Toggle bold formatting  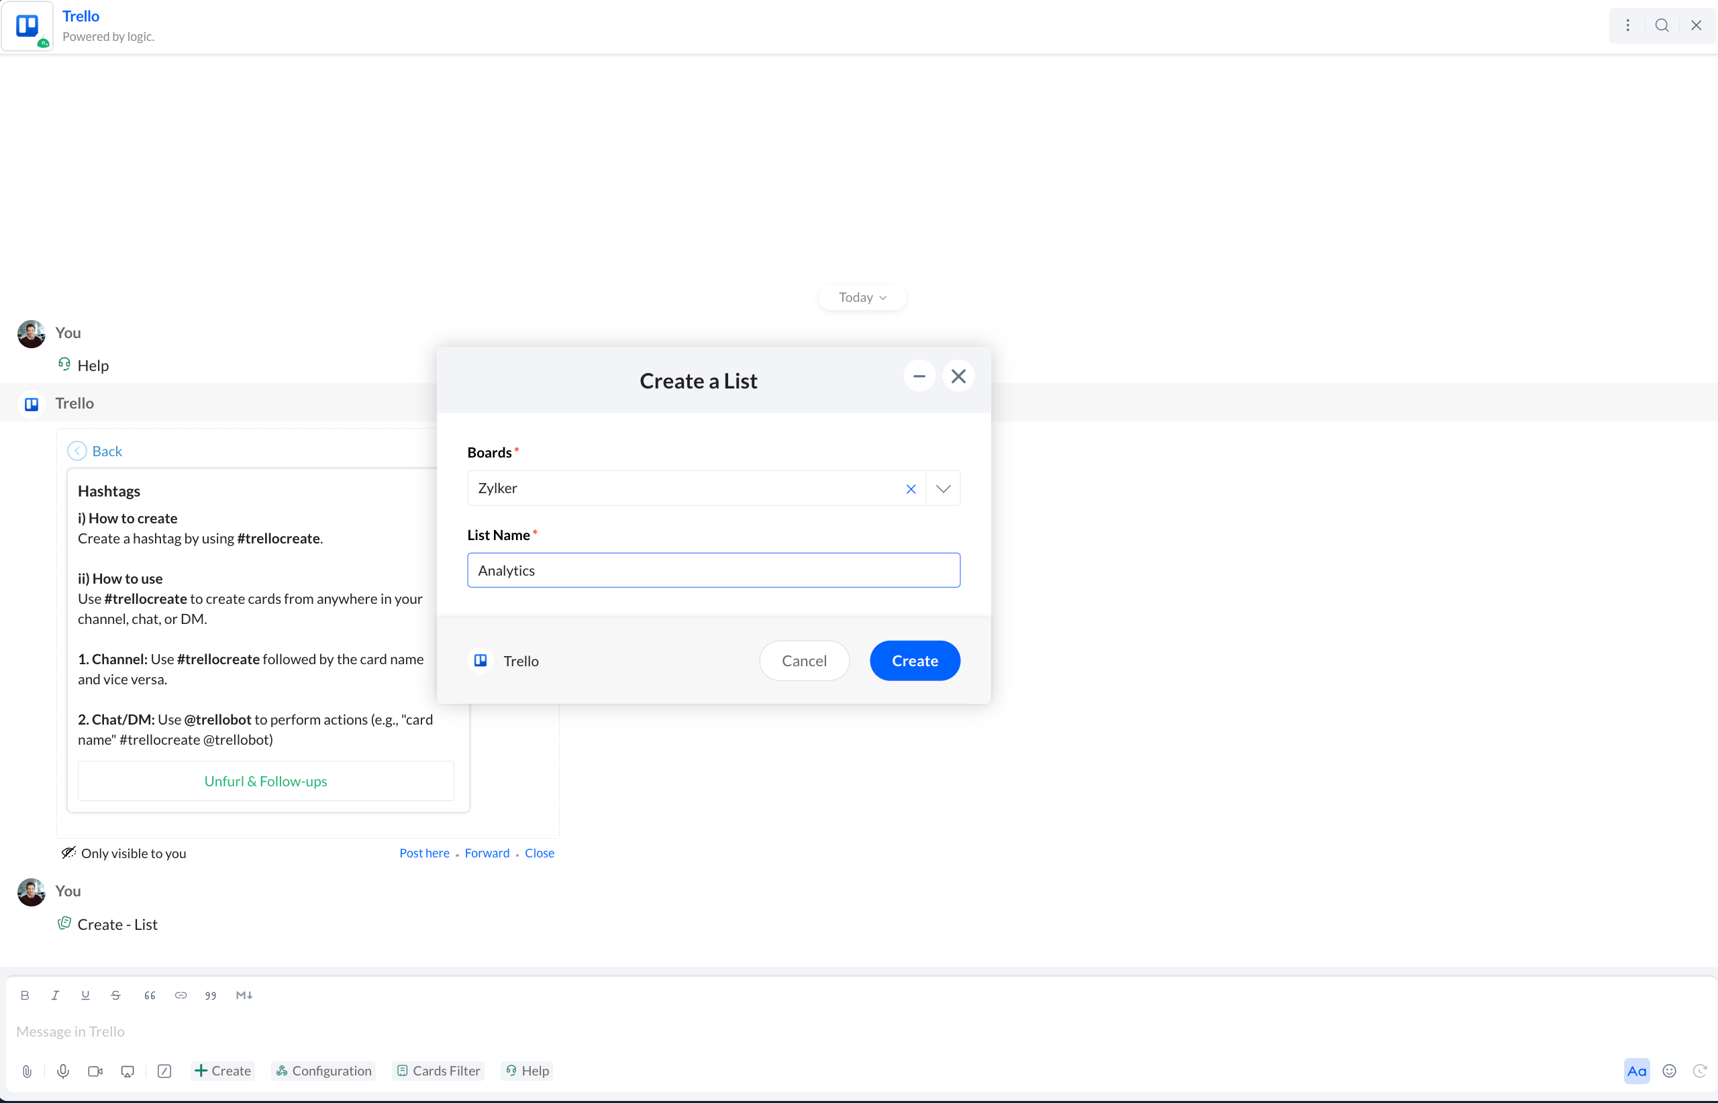(25, 996)
